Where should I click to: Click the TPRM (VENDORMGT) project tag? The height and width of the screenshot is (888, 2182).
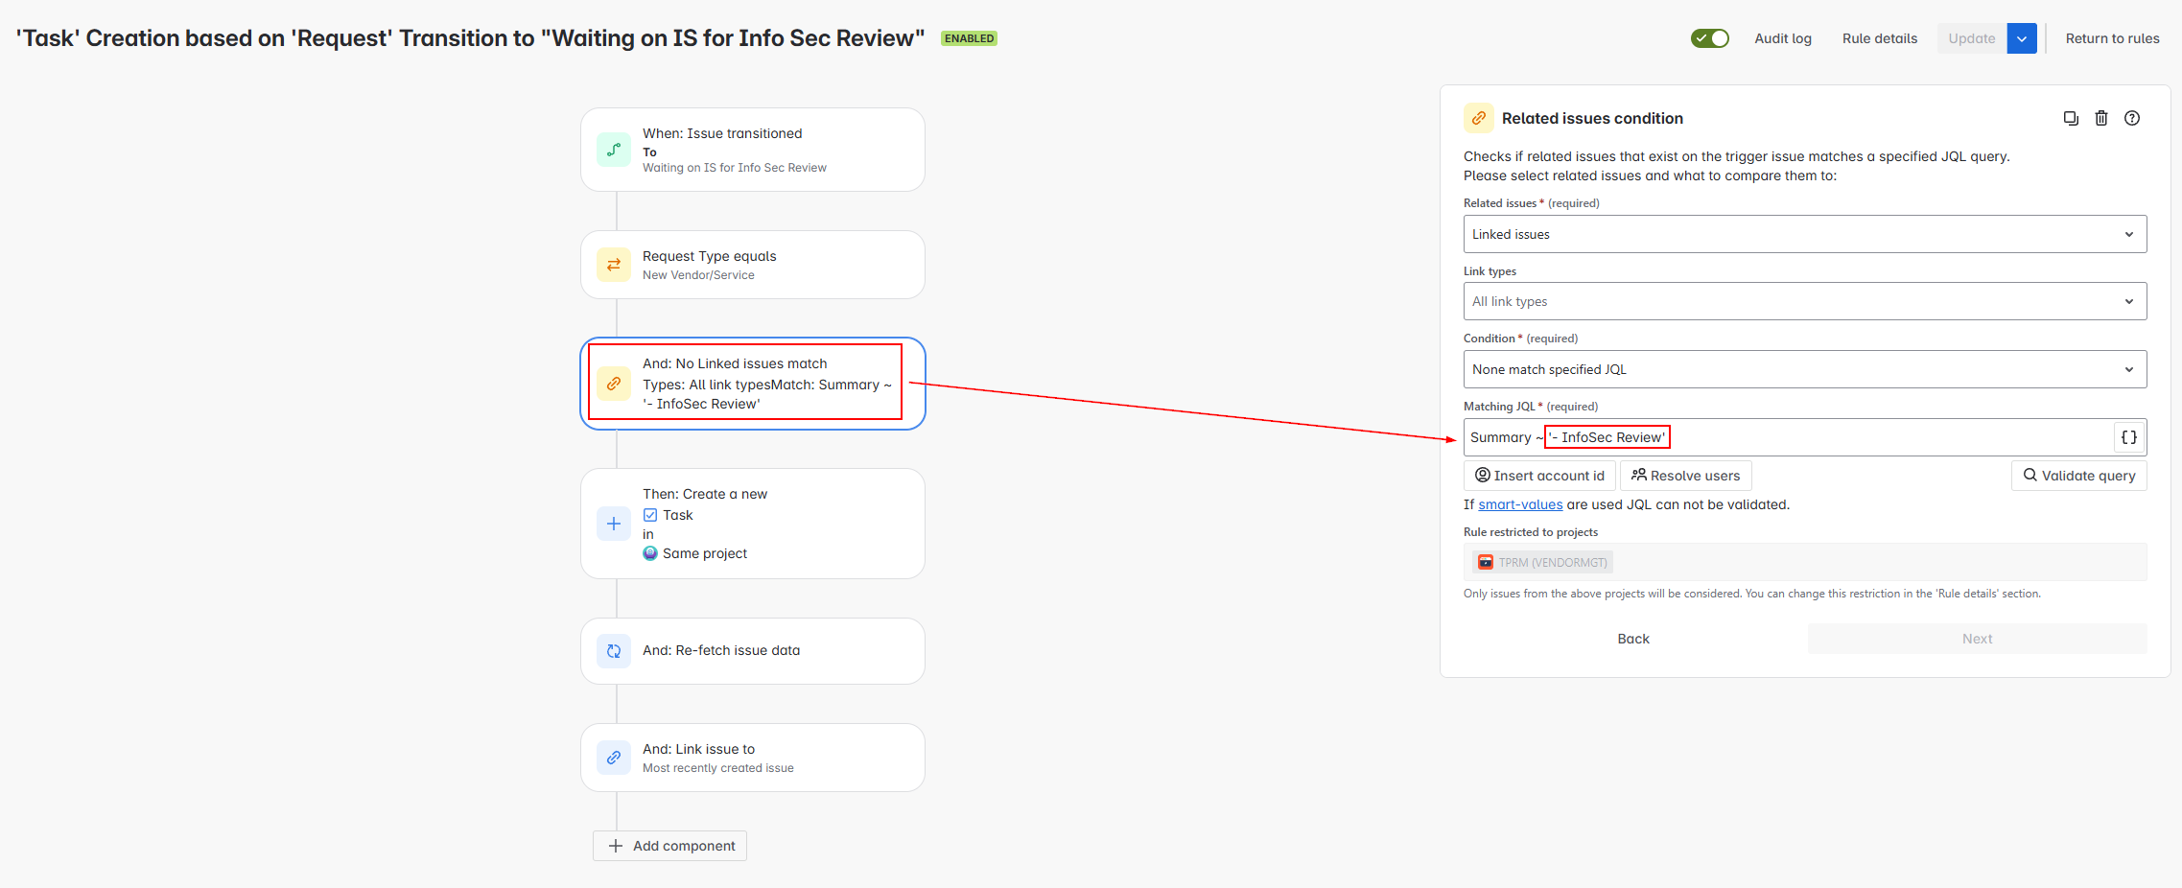pyautogui.click(x=1542, y=562)
